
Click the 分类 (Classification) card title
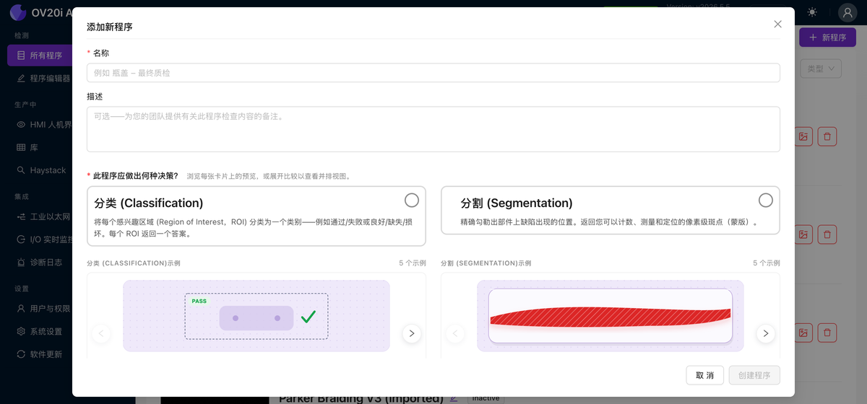pos(149,203)
